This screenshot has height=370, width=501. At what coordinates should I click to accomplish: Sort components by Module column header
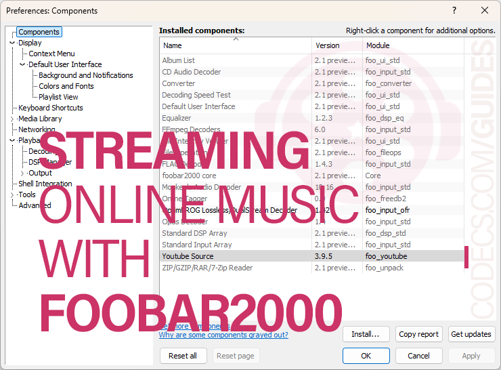click(413, 45)
